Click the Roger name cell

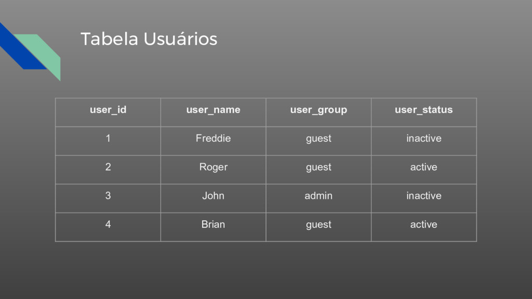[213, 170]
